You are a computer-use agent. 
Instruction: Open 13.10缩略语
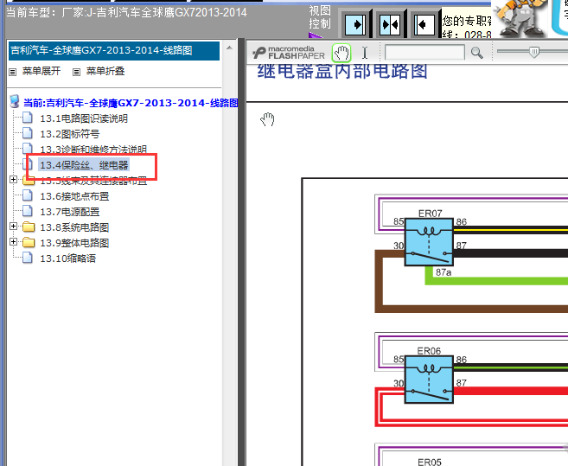67,259
